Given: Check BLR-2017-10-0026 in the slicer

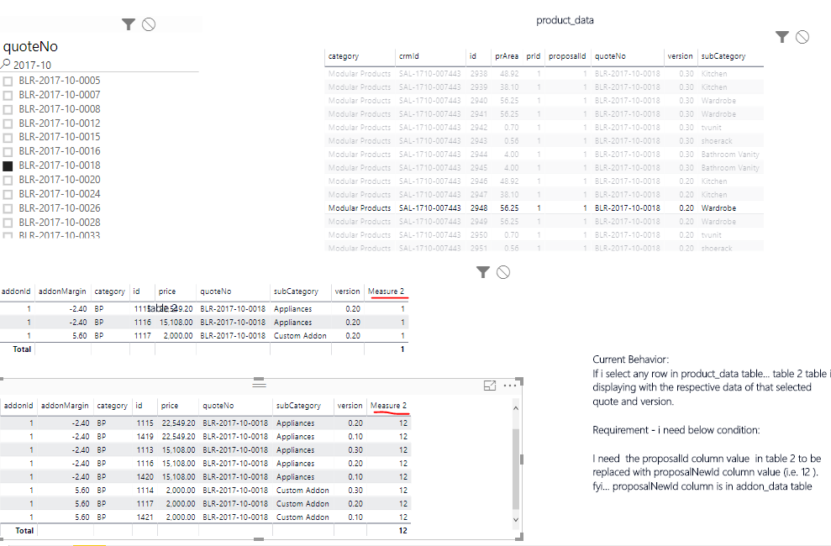Looking at the screenshot, I should point(8,208).
